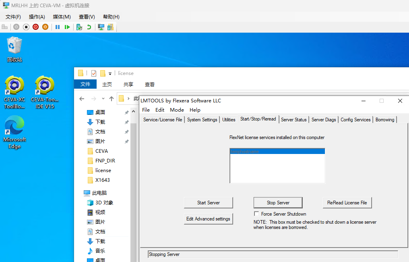Switch to the Server Status tab

click(x=294, y=120)
